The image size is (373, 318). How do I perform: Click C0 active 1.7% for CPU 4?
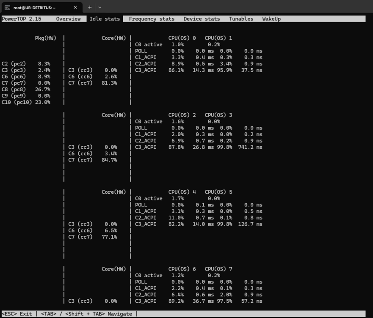point(177,198)
